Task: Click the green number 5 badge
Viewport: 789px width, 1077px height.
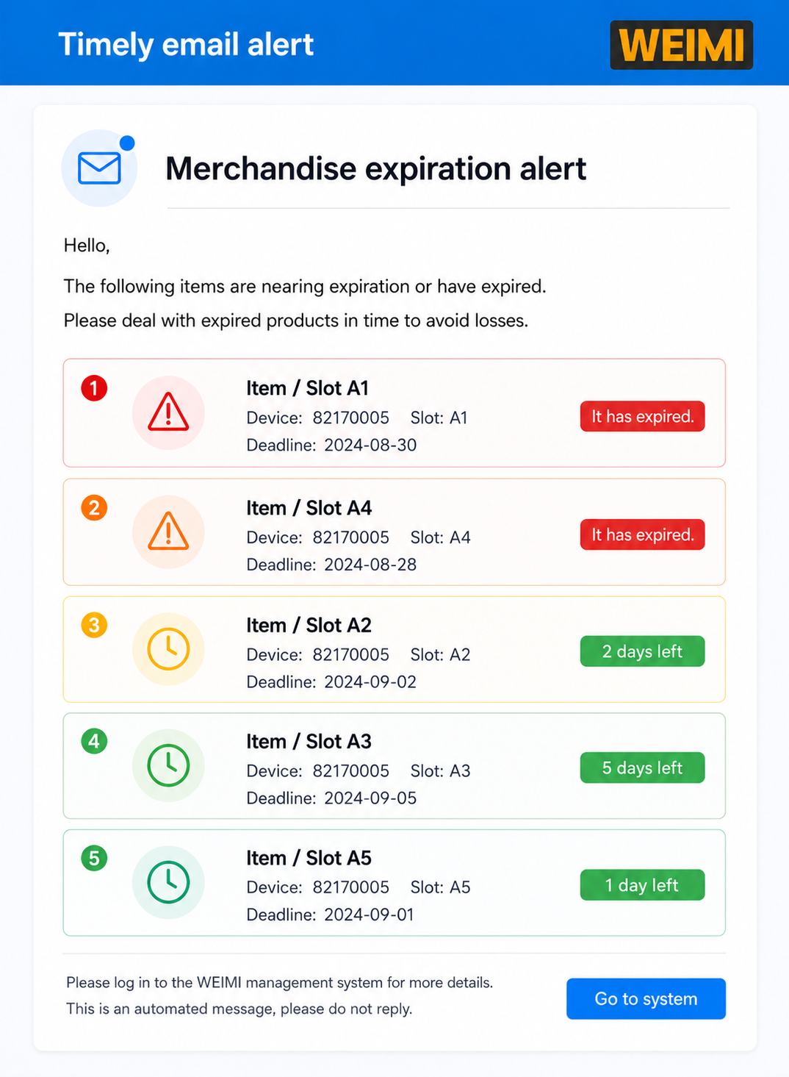Action: click(94, 858)
